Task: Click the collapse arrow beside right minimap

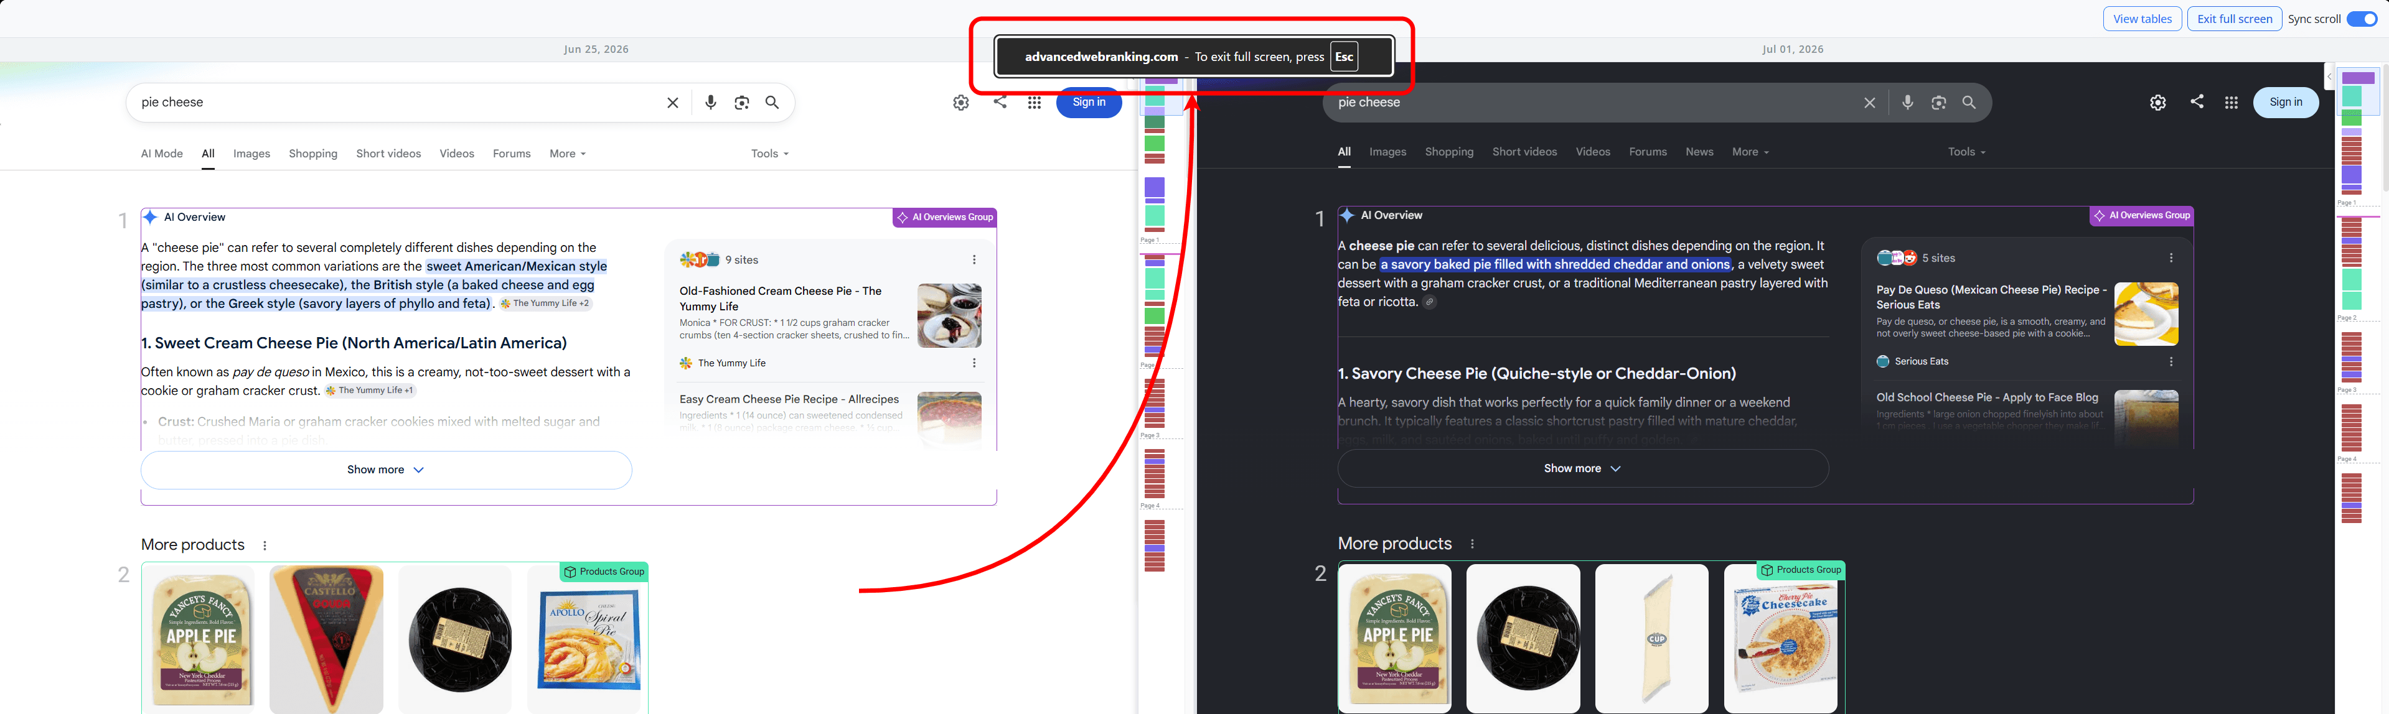Action: [2329, 77]
